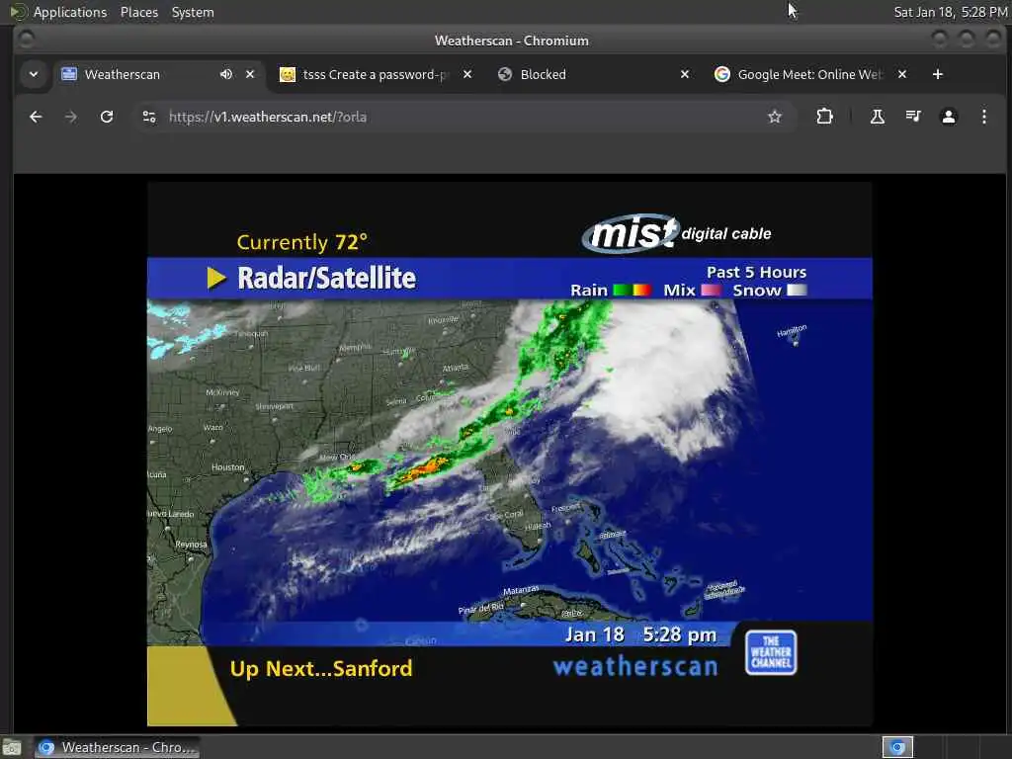The height and width of the screenshot is (759, 1012).
Task: Close the Google Meet tab
Action: pyautogui.click(x=902, y=74)
